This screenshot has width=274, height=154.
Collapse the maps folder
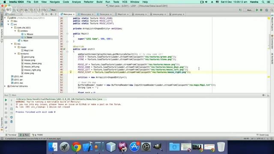15,47
